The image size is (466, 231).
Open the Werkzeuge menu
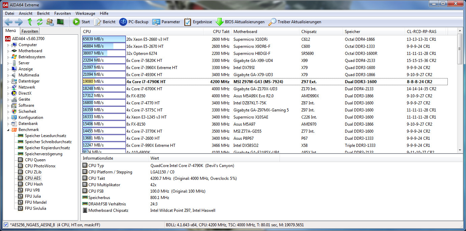(x=85, y=13)
